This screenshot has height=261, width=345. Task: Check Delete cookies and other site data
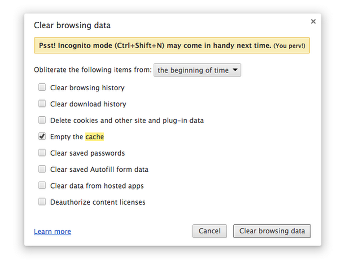(x=42, y=120)
